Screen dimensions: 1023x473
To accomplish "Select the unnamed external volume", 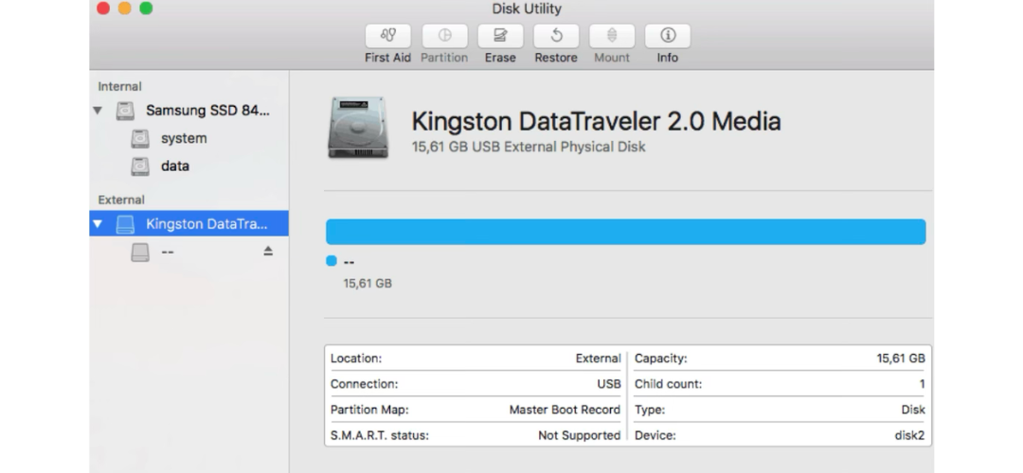I will click(166, 252).
